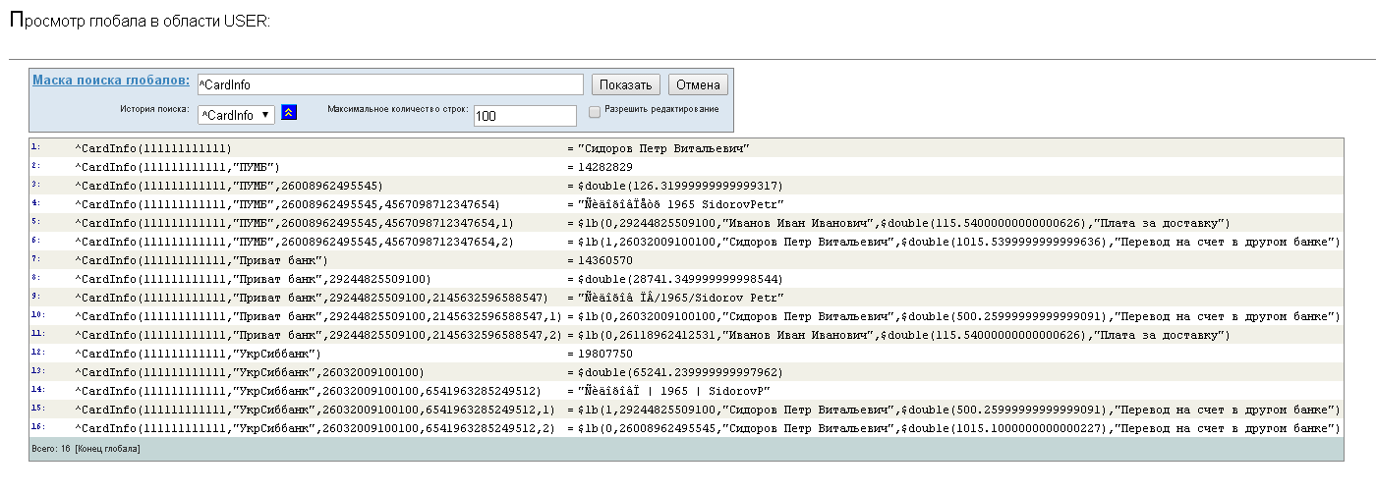Select row number 12 link

pos(37,352)
